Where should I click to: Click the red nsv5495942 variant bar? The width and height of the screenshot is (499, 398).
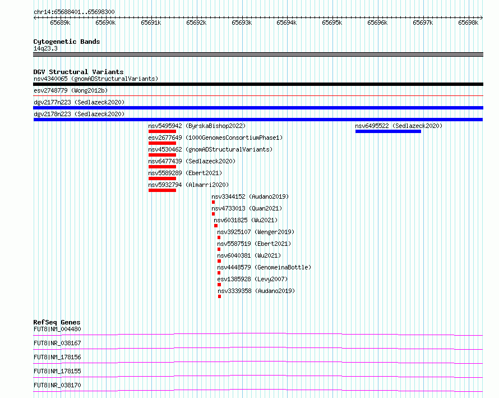(x=162, y=131)
